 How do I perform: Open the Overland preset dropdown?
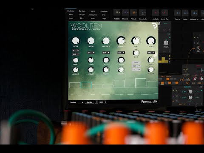(x=76, y=102)
